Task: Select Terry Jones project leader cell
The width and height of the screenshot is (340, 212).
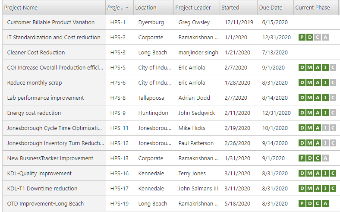Action: click(193, 173)
